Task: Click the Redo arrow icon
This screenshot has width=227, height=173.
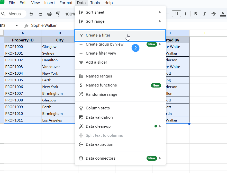Action: pos(40,14)
